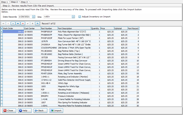Click description Bag Flattner Belts ( Top )
Viewport: 183px width, 115px height.
pos(74,51)
